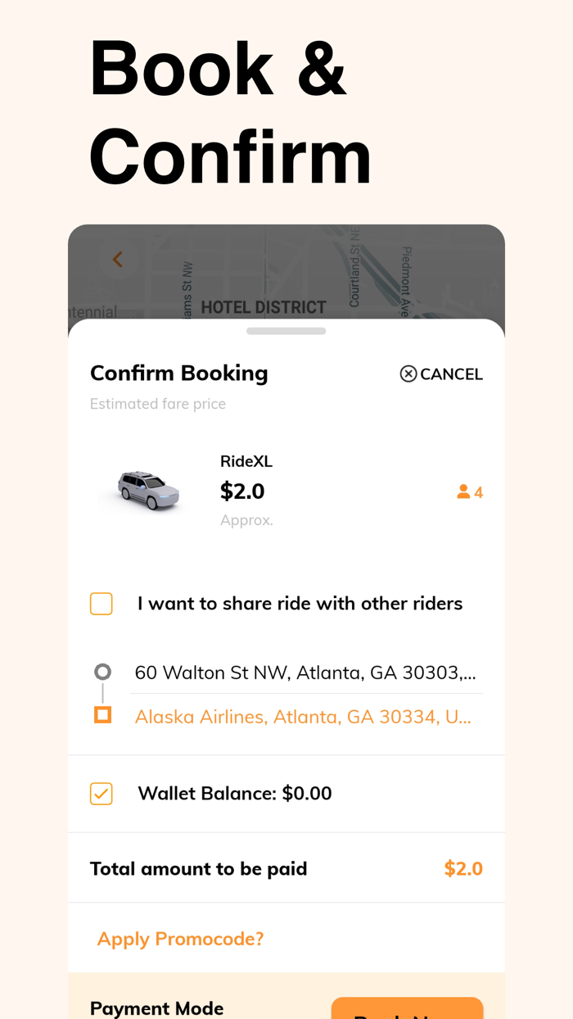Tap the passenger capacity icon showing 4

pos(468,491)
